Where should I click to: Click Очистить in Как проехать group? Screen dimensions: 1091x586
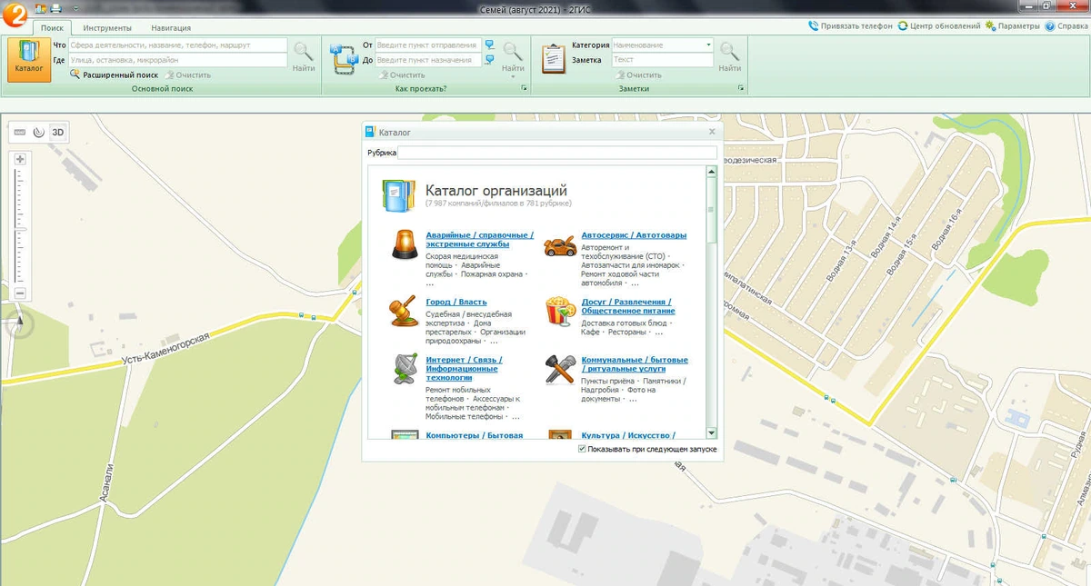pos(401,74)
